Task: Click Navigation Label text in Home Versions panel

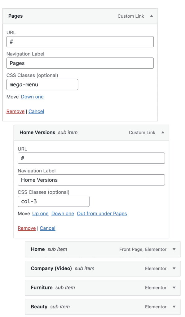Action: (37, 171)
